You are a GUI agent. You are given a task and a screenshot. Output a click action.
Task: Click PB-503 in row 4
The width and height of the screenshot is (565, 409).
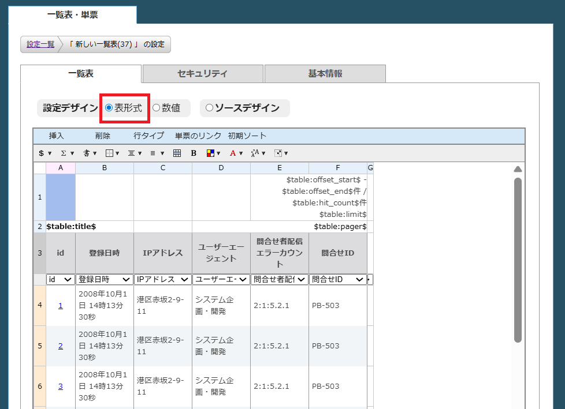[x=326, y=305]
